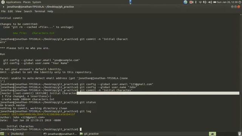The width and height of the screenshot is (242, 136).
Task: Click the microphone input indicator
Action: click(x=205, y=2)
